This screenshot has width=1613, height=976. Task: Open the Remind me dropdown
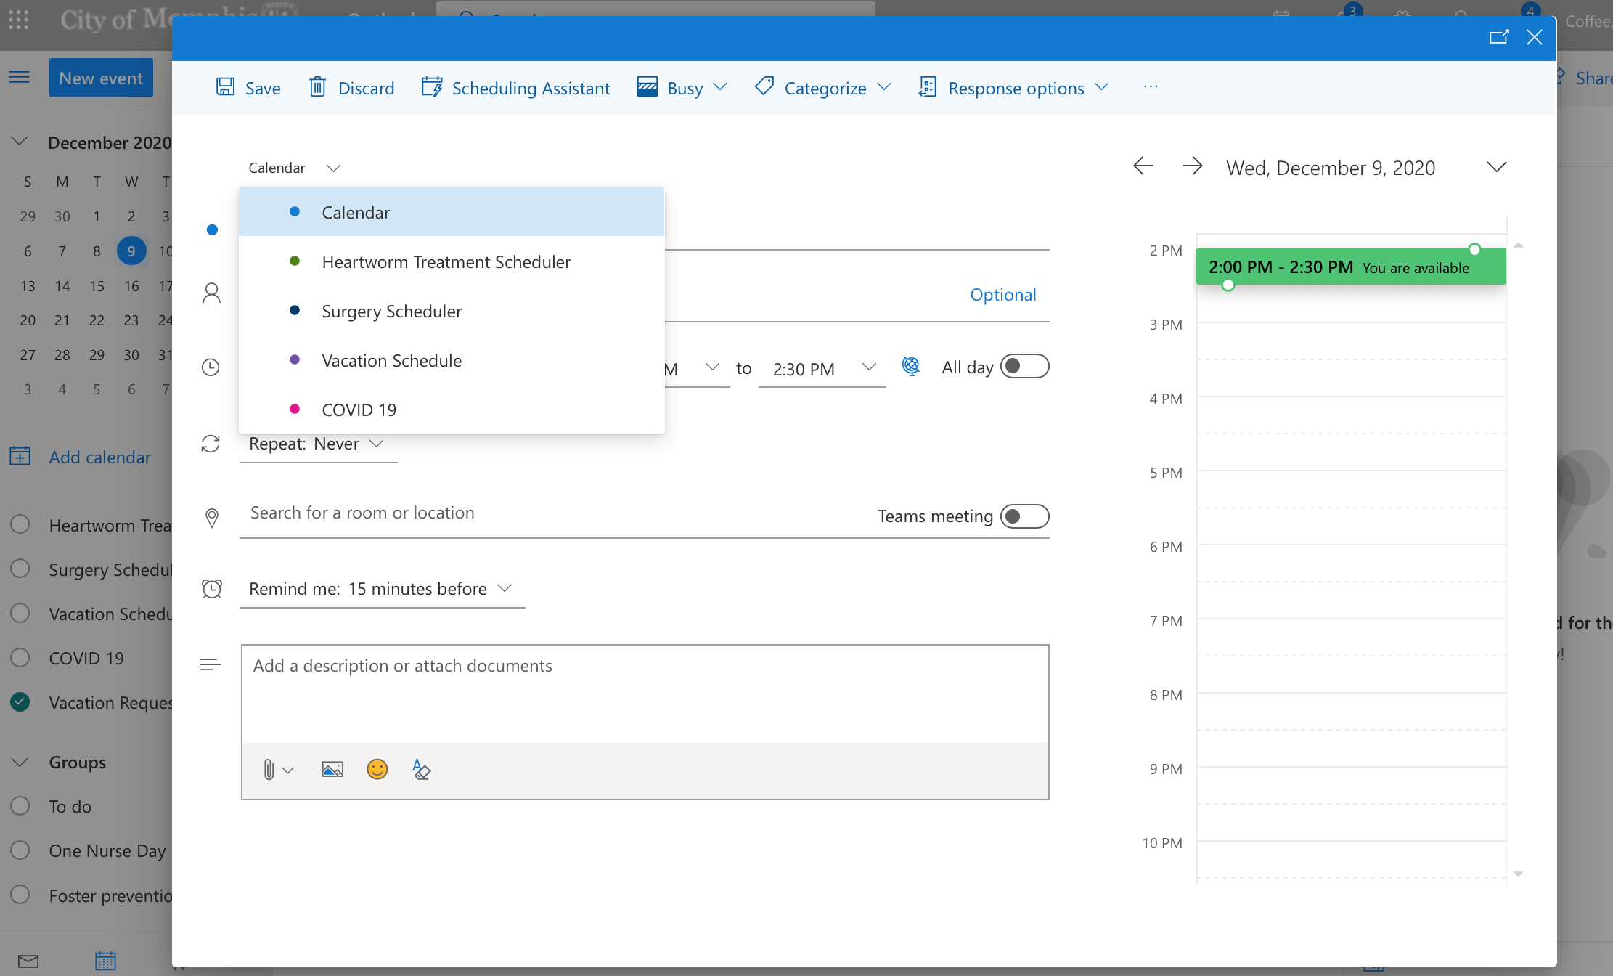(x=381, y=588)
